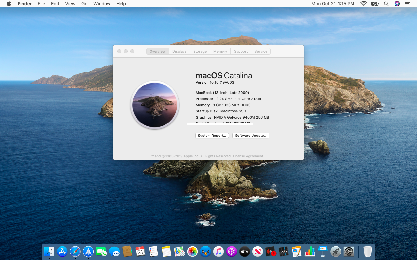This screenshot has height=260, width=417.
Task: Open Finder from the Dock
Action: coord(49,252)
